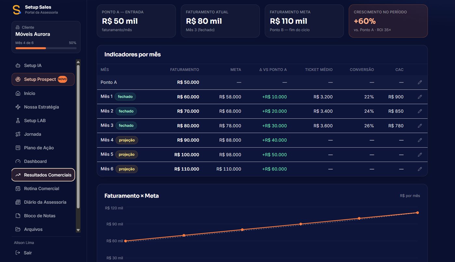Click the Setup IA robot icon
Screen dimensions: 455x262
[x=18, y=66]
